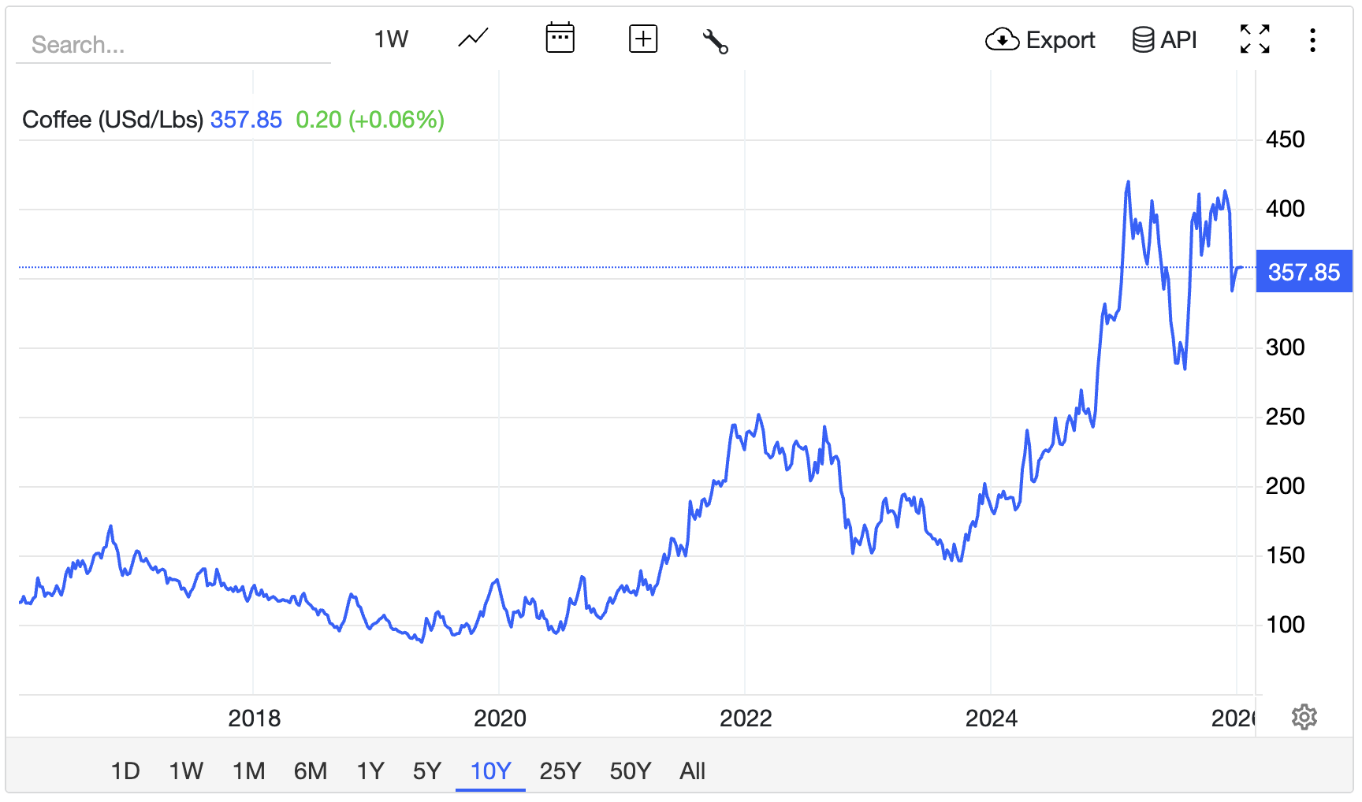Type in the Search field

click(x=173, y=45)
